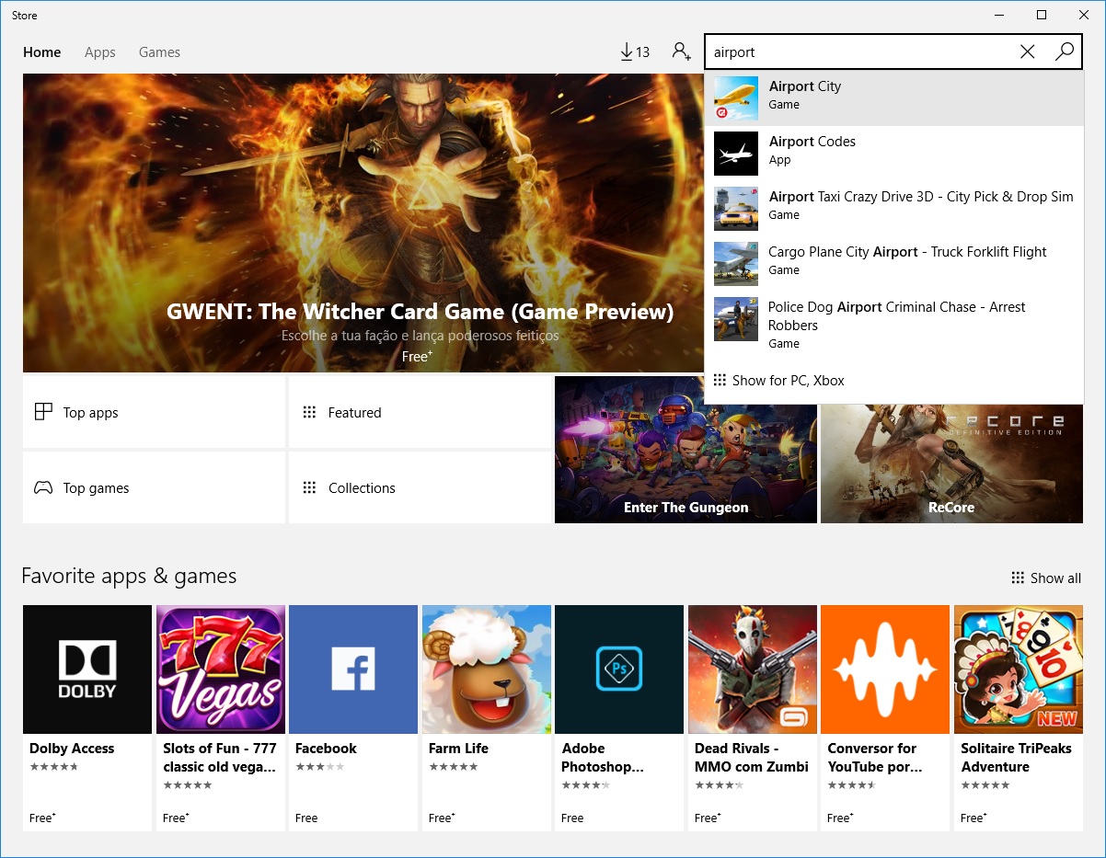The height and width of the screenshot is (858, 1106).
Task: Open the Collections button
Action: pyautogui.click(x=420, y=487)
